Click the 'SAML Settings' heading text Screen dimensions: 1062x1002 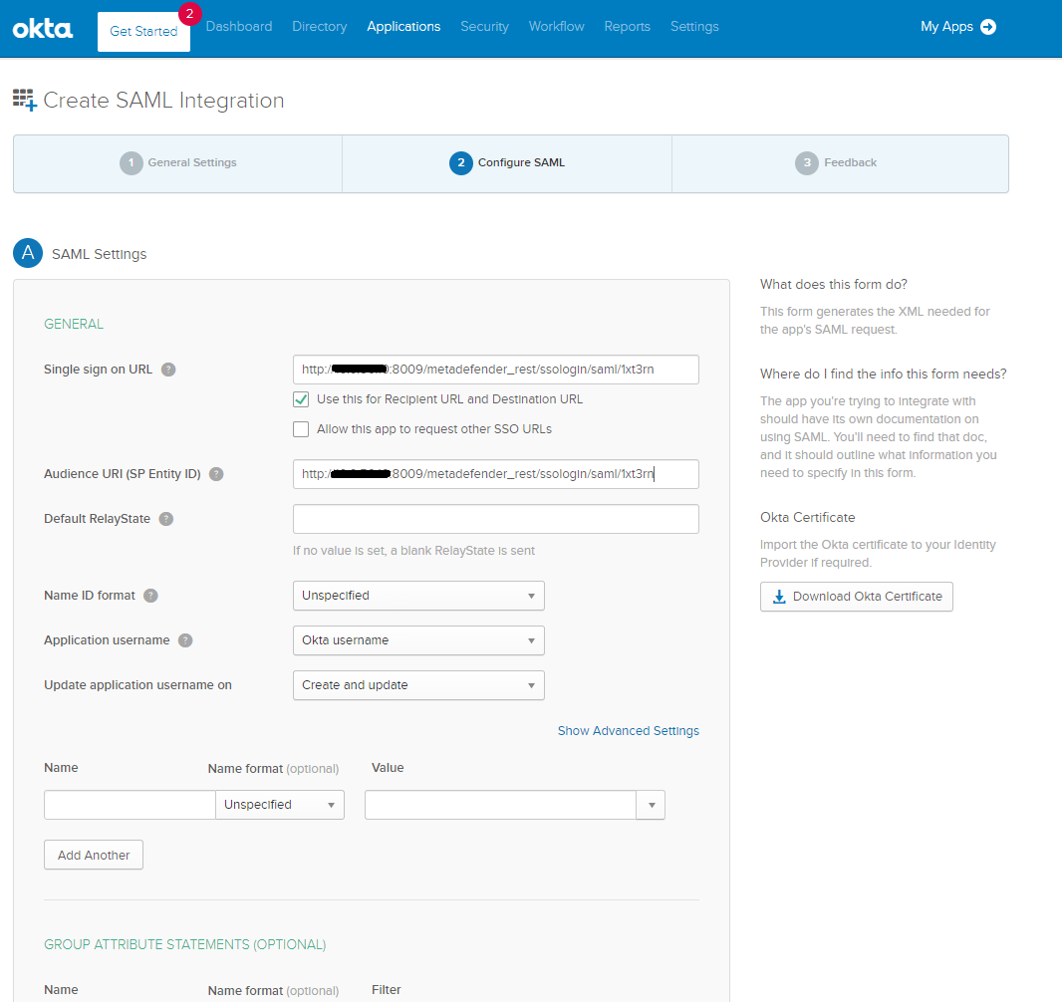click(99, 254)
